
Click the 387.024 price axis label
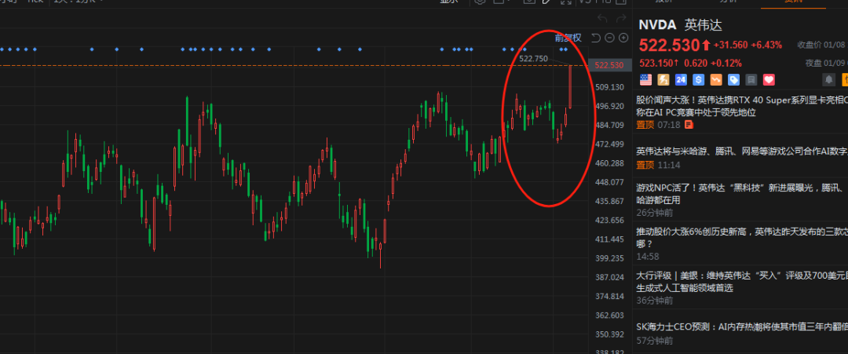[609, 277]
